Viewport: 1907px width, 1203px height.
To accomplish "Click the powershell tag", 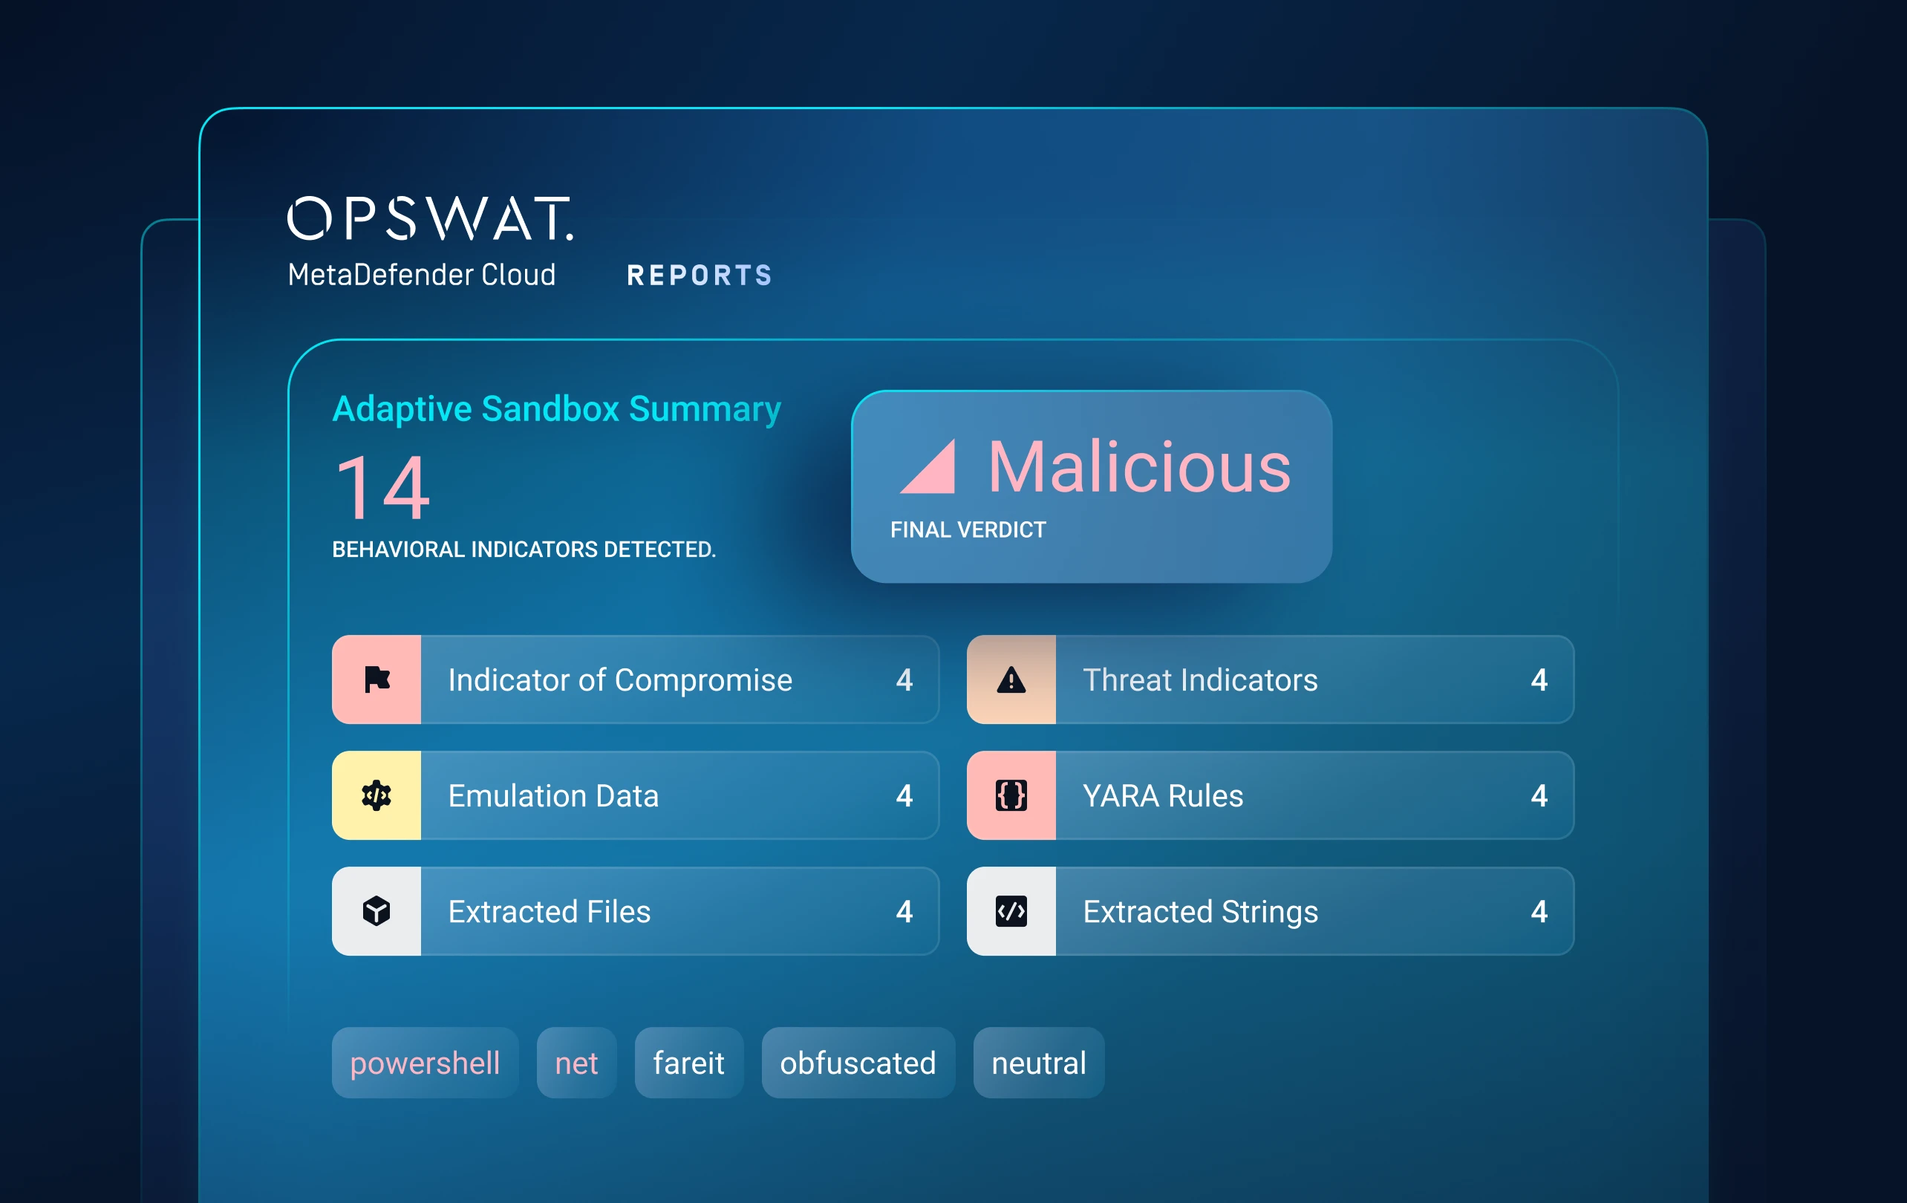I will tap(425, 1063).
